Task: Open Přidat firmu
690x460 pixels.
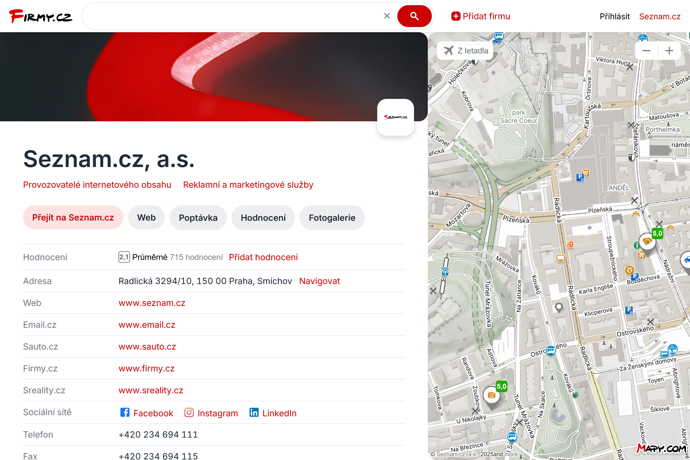Action: point(480,16)
